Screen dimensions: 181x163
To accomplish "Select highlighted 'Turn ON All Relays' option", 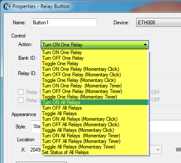I will click(95, 102).
